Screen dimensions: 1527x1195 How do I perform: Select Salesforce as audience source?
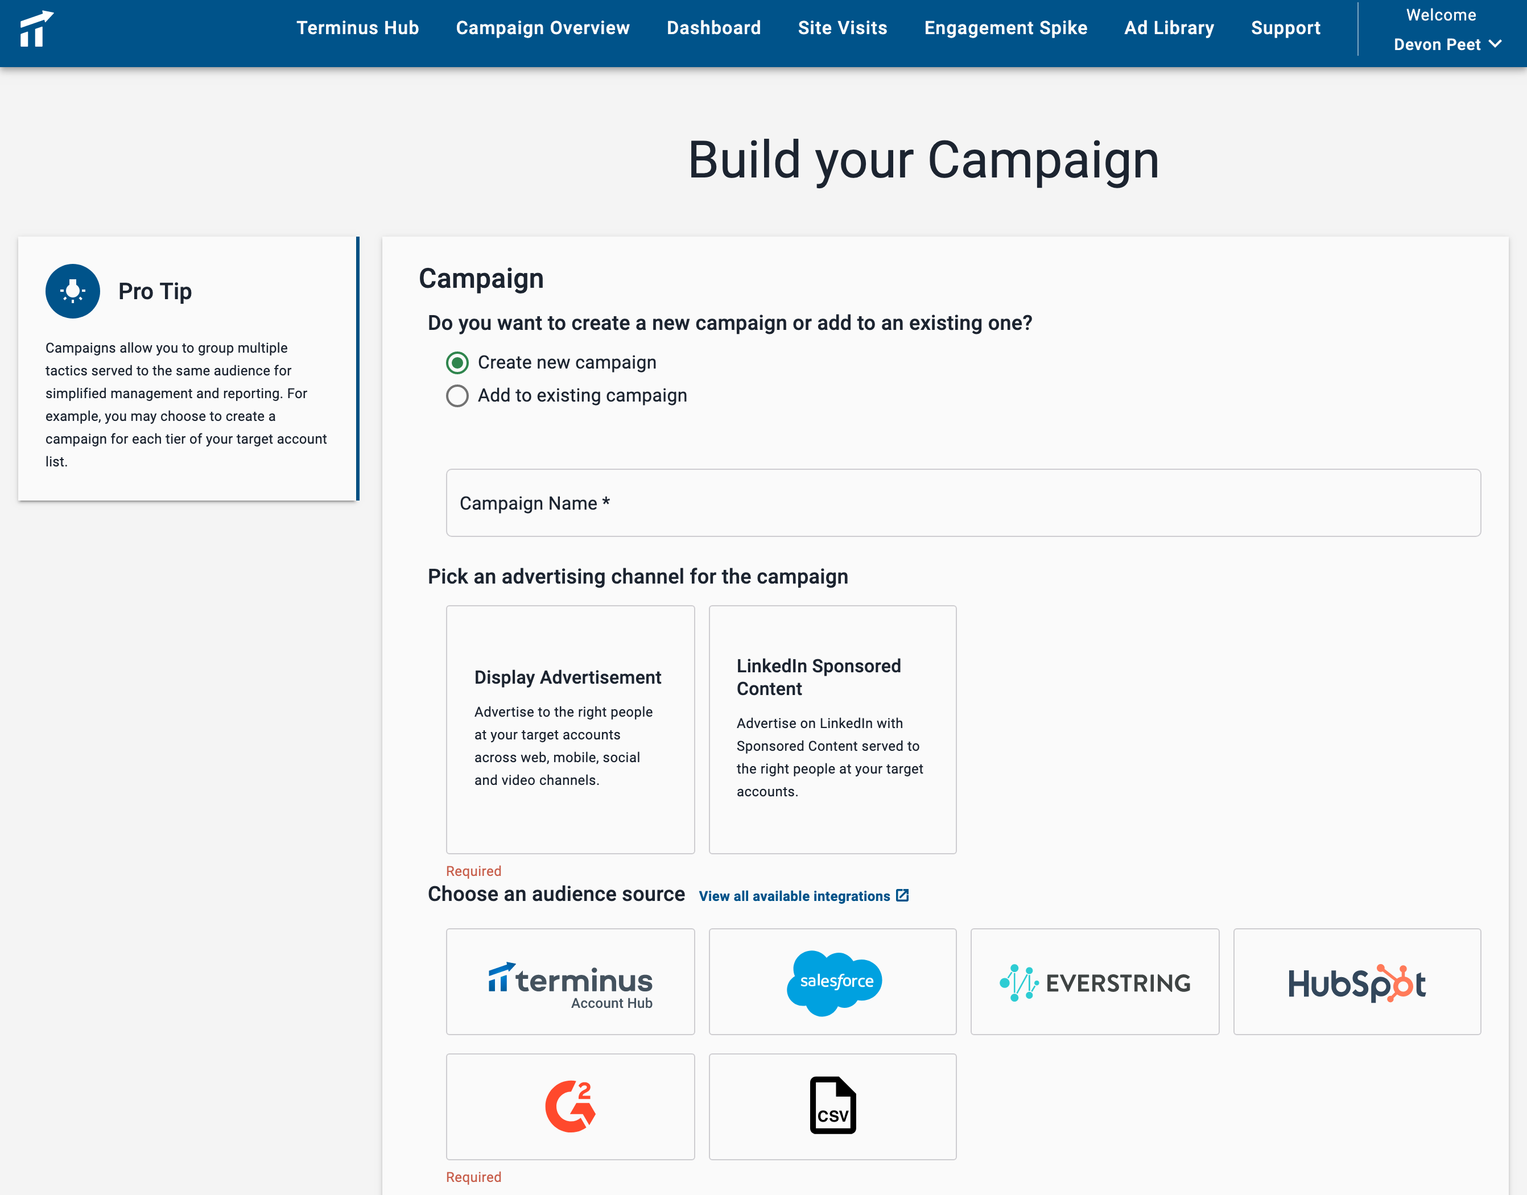[833, 982]
